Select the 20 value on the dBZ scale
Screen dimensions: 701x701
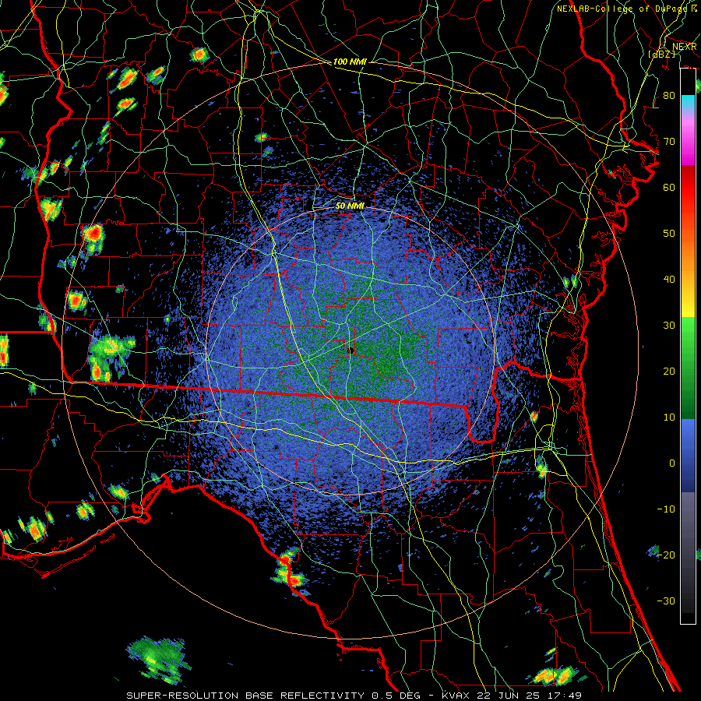click(x=669, y=372)
